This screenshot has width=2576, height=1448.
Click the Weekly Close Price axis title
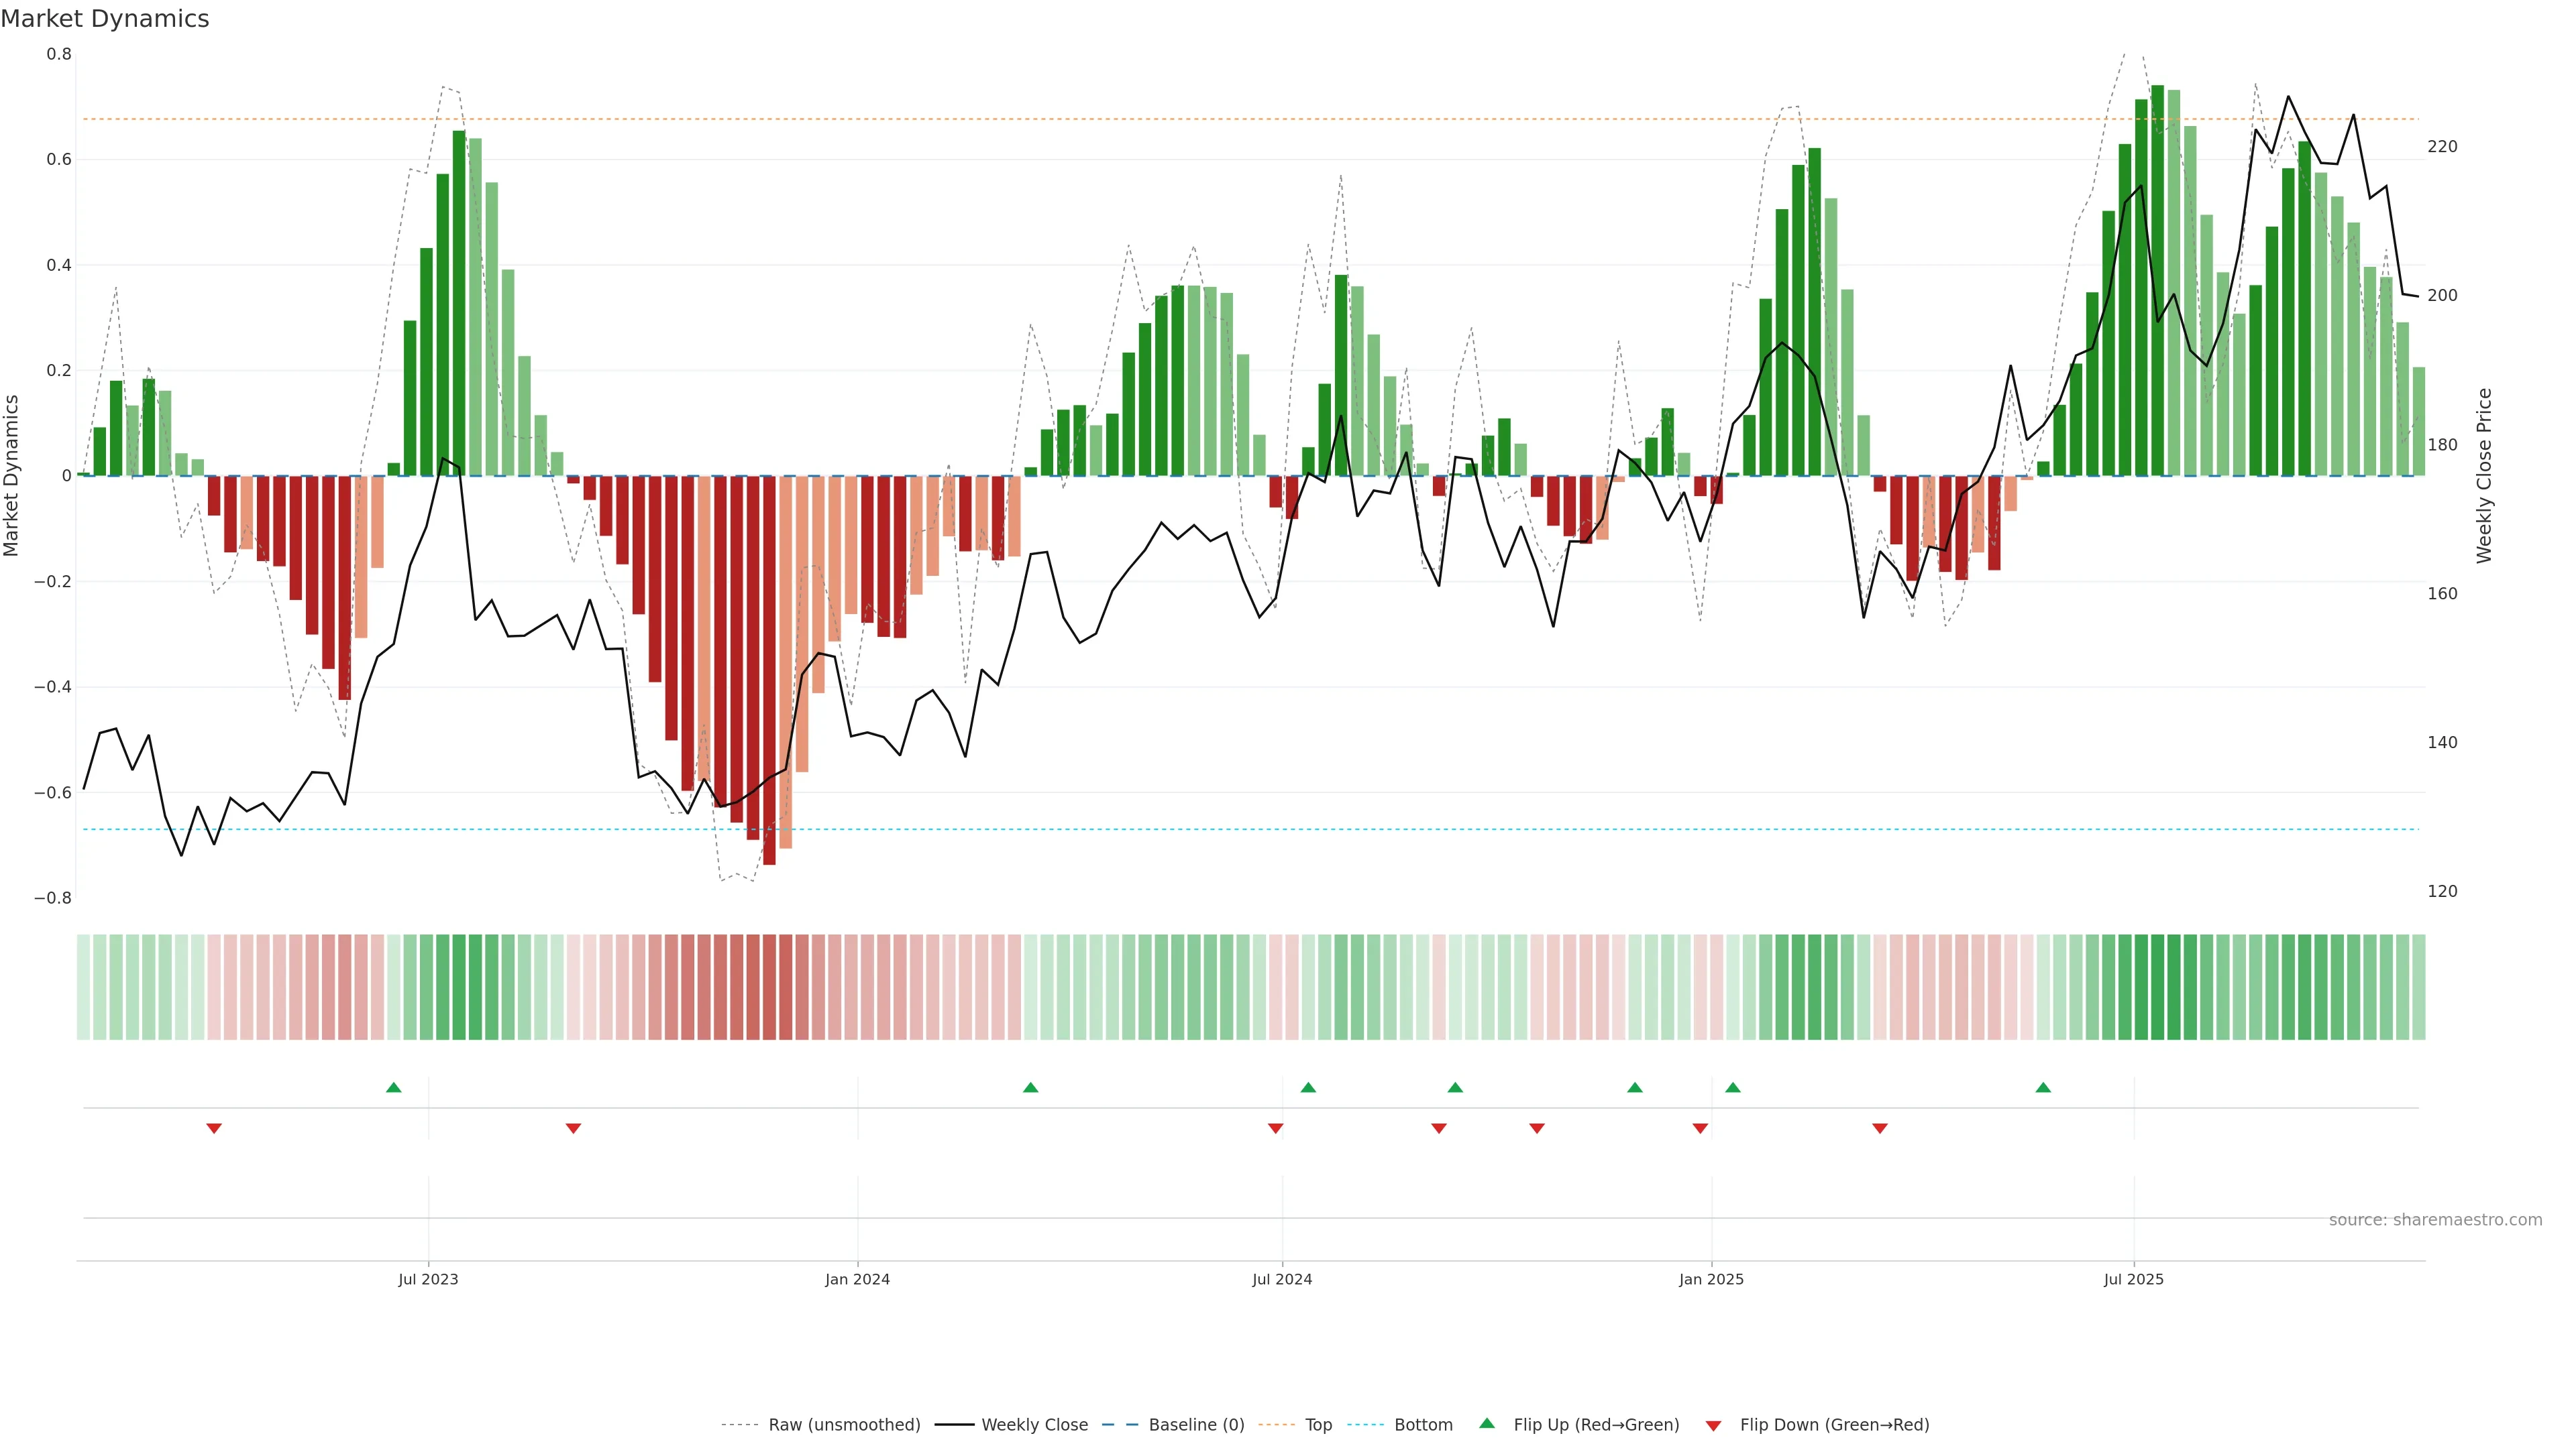point(2484,476)
